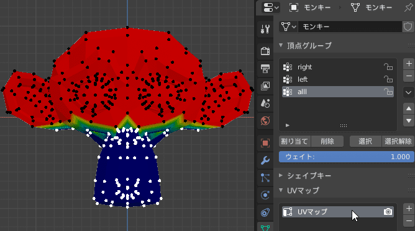Toggle the lock on left vertex group

click(x=388, y=79)
